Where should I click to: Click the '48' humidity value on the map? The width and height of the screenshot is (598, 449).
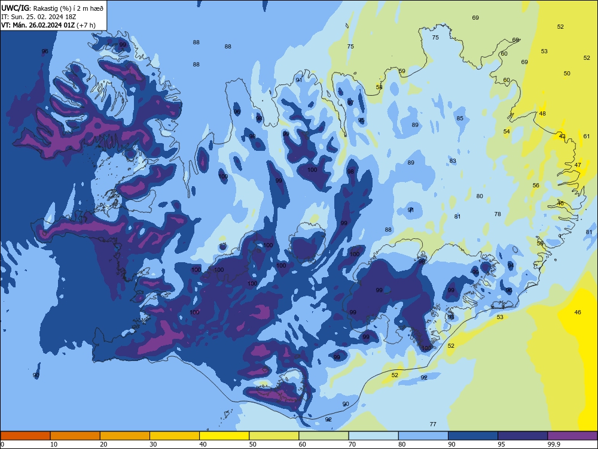click(542, 113)
